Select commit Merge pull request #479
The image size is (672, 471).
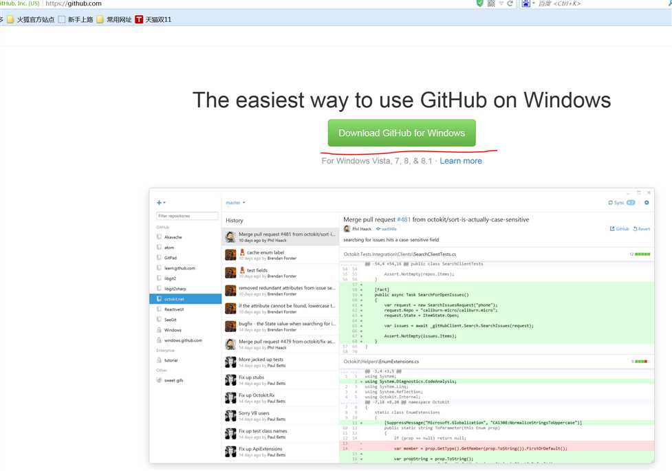click(x=281, y=344)
